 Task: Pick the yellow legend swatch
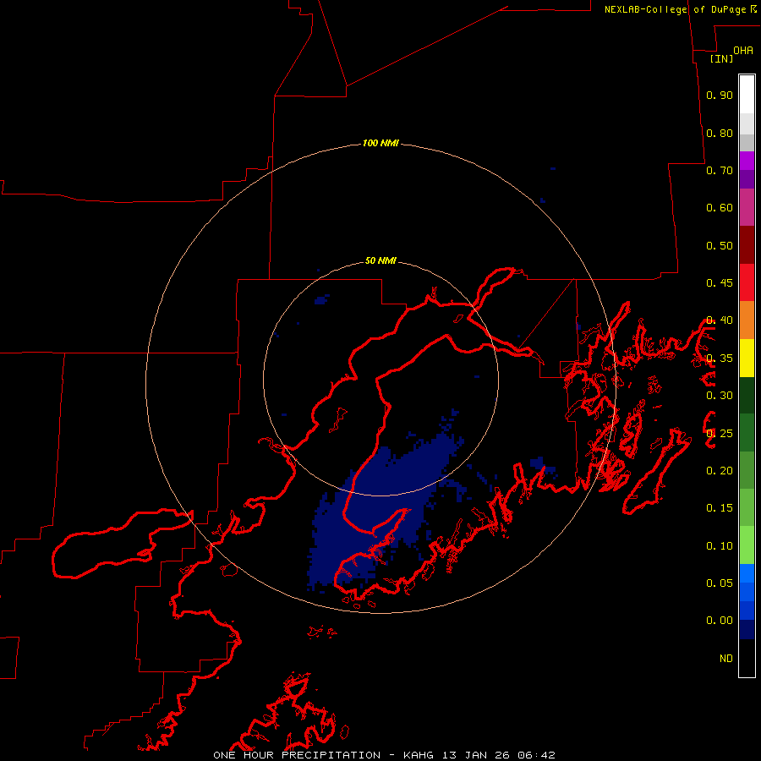pyautogui.click(x=747, y=358)
